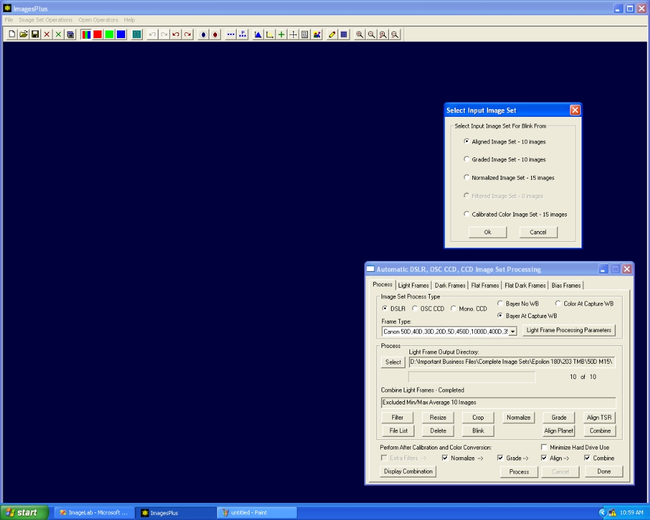
Task: Toggle the Normalize checkbox
Action: tap(445, 458)
